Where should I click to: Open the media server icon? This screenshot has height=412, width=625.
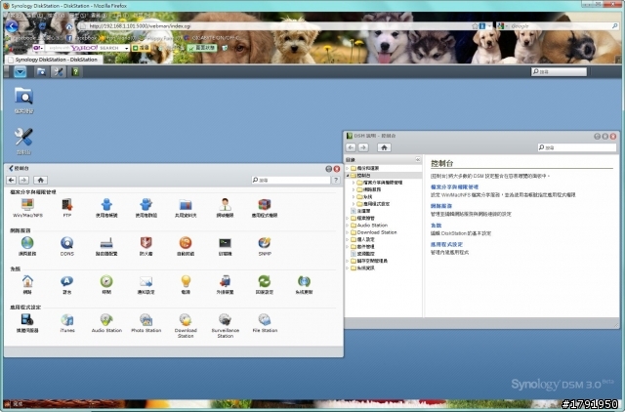pyautogui.click(x=27, y=320)
